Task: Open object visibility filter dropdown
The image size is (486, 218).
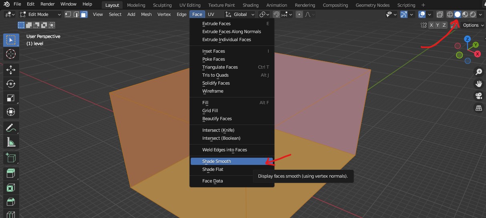Action: [391, 14]
